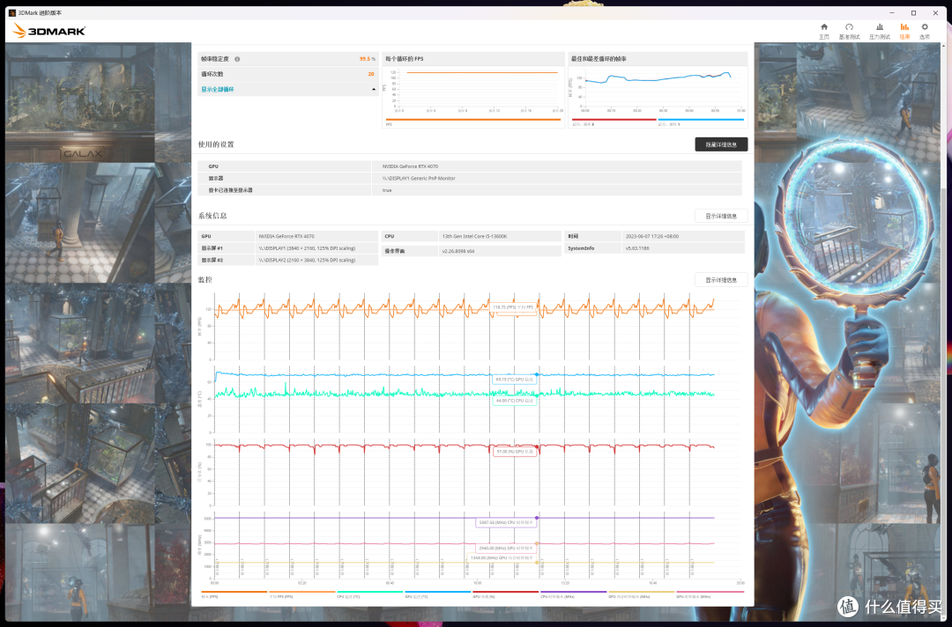Screen dimensions: 952x627
Task: Click the 最佳和最差循环的帧率 chart line
Action: [x=658, y=78]
